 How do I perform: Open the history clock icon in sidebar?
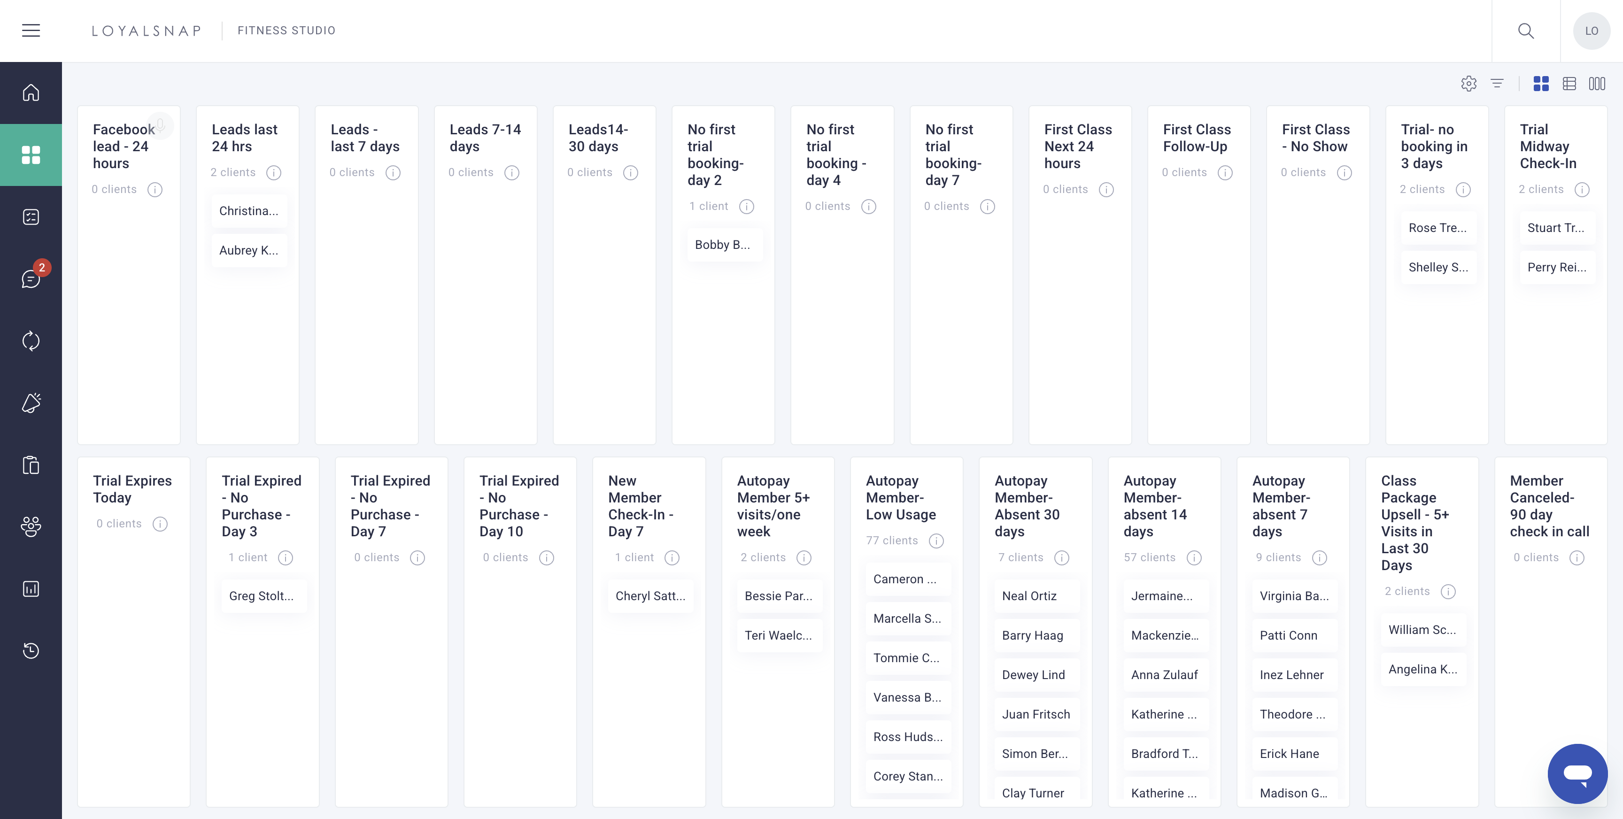pos(31,650)
